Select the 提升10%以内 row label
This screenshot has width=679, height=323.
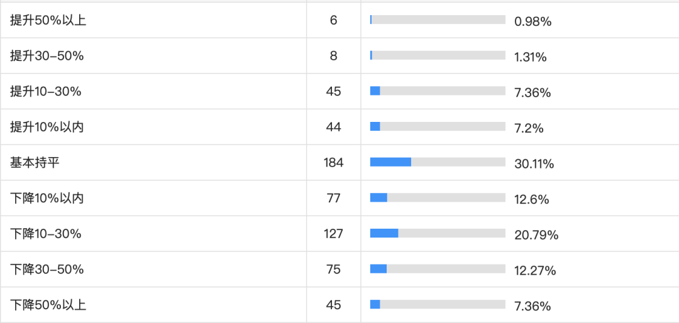pyautogui.click(x=47, y=127)
